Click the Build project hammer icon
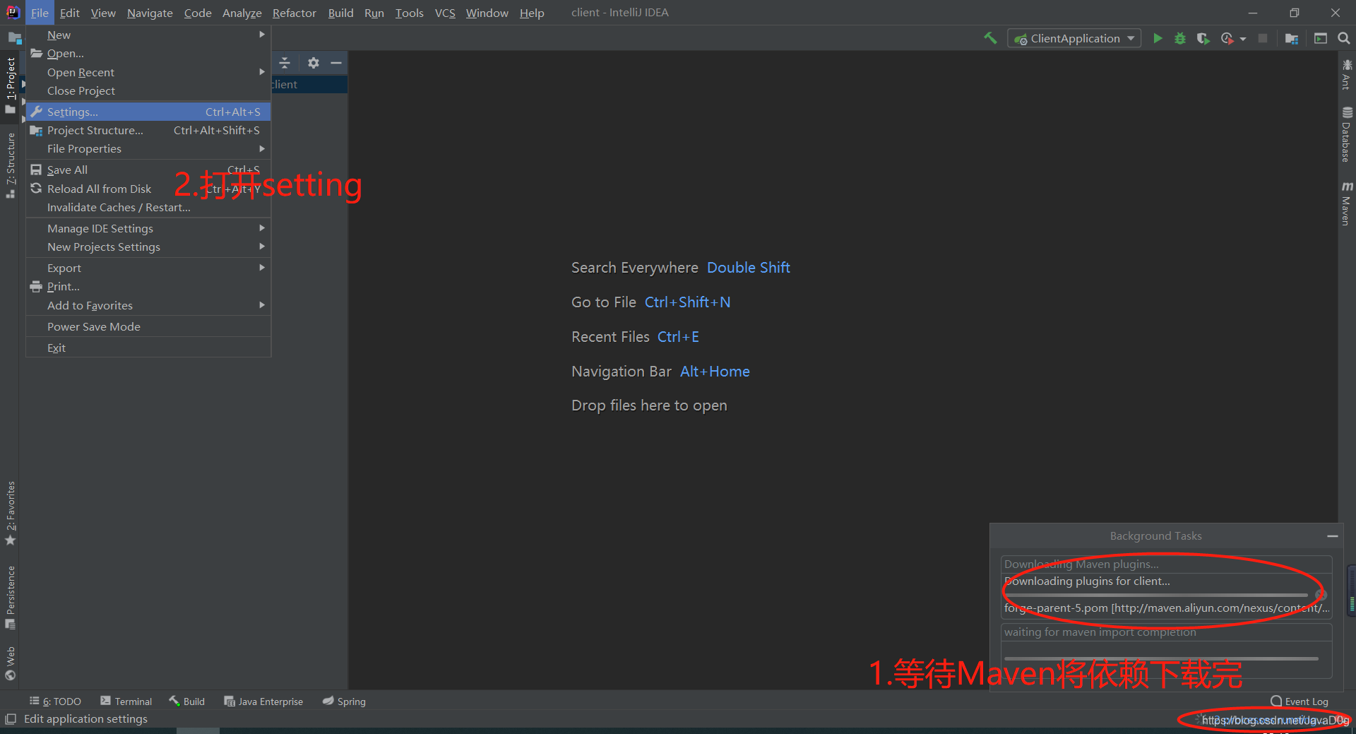This screenshot has height=734, width=1356. [x=990, y=38]
